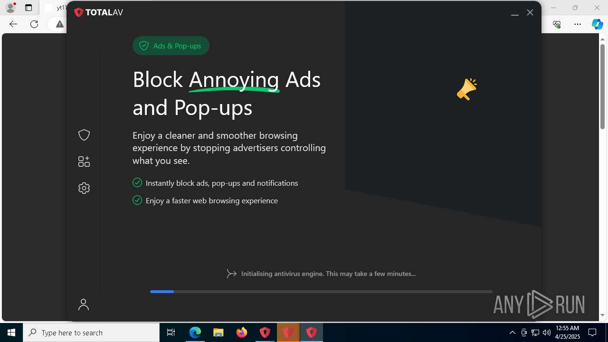Image resolution: width=608 pixels, height=342 pixels.
Task: Open the Edge tab actions menu
Action: click(28, 8)
